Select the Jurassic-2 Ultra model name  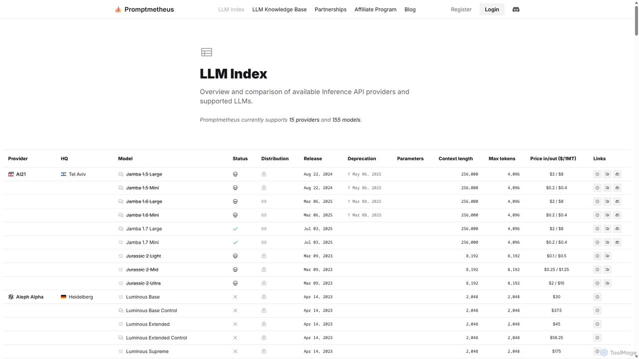(x=143, y=283)
